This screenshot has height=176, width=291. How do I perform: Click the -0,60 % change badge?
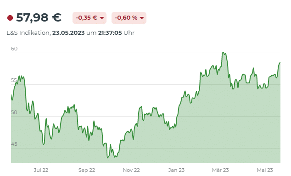(x=129, y=18)
